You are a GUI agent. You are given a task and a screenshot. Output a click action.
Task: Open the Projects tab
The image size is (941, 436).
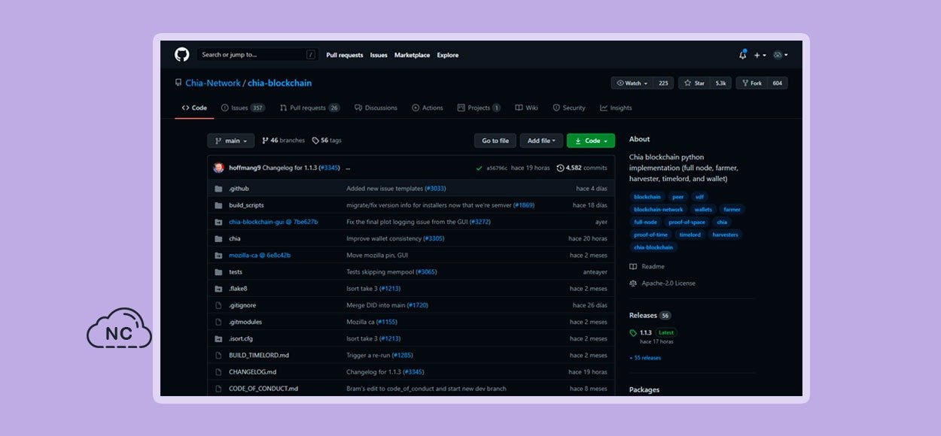(x=479, y=107)
